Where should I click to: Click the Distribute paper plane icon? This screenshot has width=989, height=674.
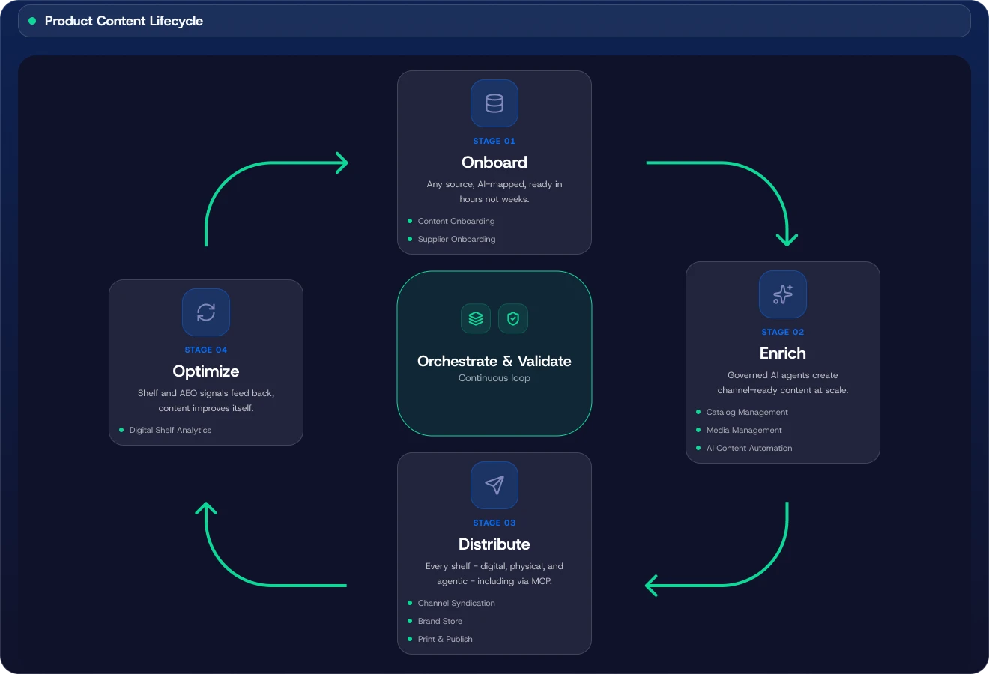coord(494,485)
